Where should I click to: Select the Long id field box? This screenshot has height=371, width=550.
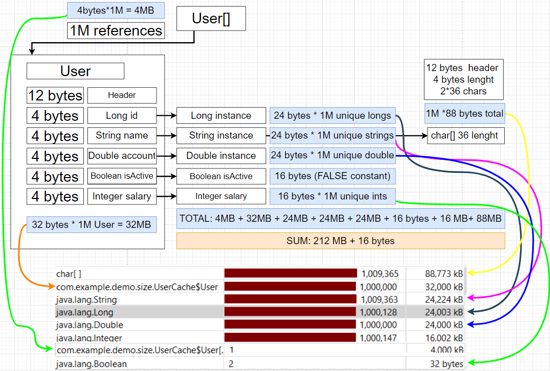122,116
